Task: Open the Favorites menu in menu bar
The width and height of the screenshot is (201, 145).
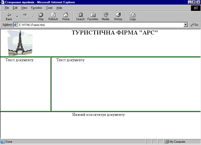Action: click(36, 8)
